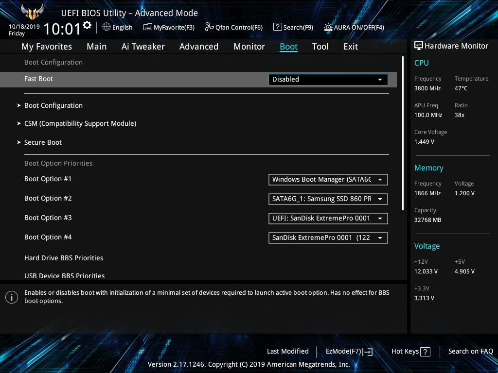Open Hard Drive BBS Priorities
This screenshot has height=373, width=498.
(64, 258)
